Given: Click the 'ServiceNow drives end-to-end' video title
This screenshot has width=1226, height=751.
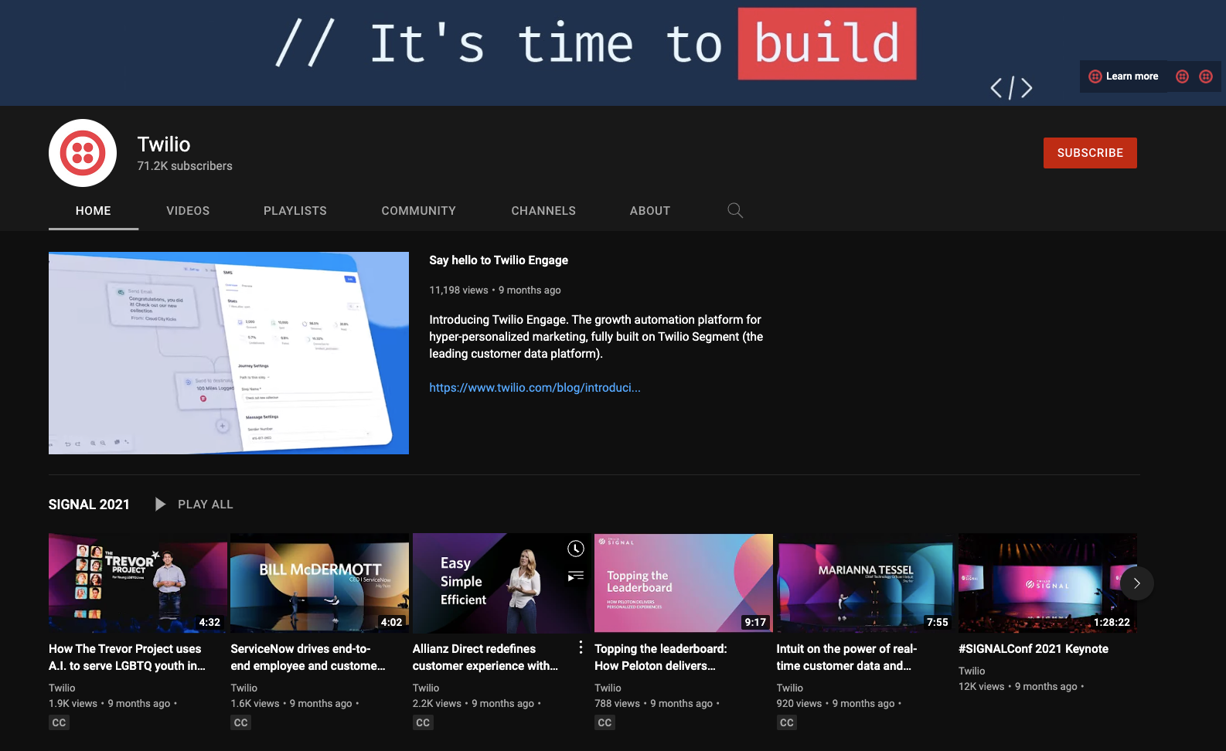Looking at the screenshot, I should (x=308, y=658).
